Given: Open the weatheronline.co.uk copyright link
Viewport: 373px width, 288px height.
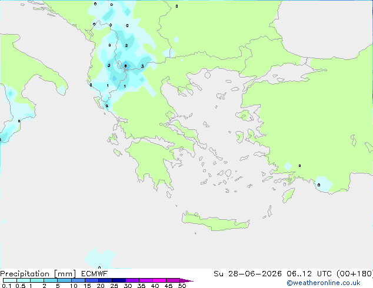Looking at the screenshot, I should pos(324,283).
